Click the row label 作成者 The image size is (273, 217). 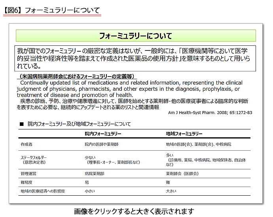[27, 144]
